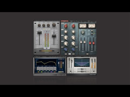Click the left red preamp knob in Scheps 73
Viewport: 130px width, 97px height.
(x=66, y=26)
